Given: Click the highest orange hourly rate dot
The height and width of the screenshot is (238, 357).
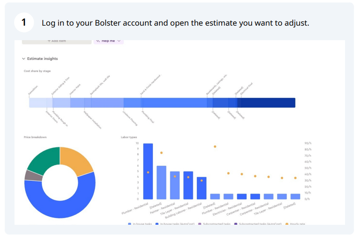Looking at the screenshot, I should click(x=215, y=147).
